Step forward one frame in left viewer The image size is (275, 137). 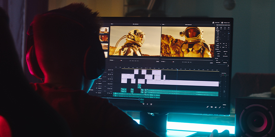136,61
